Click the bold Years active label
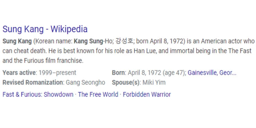 (19, 73)
